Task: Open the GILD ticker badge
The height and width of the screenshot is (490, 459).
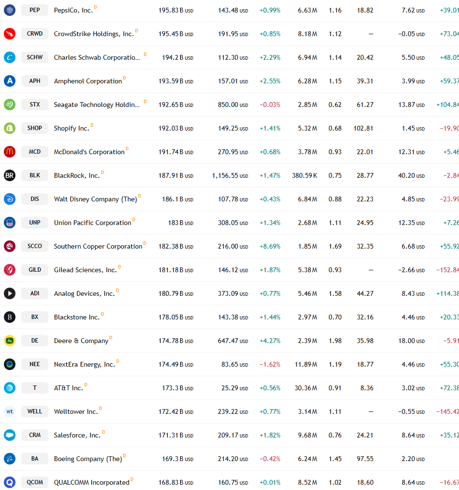Action: tap(35, 270)
